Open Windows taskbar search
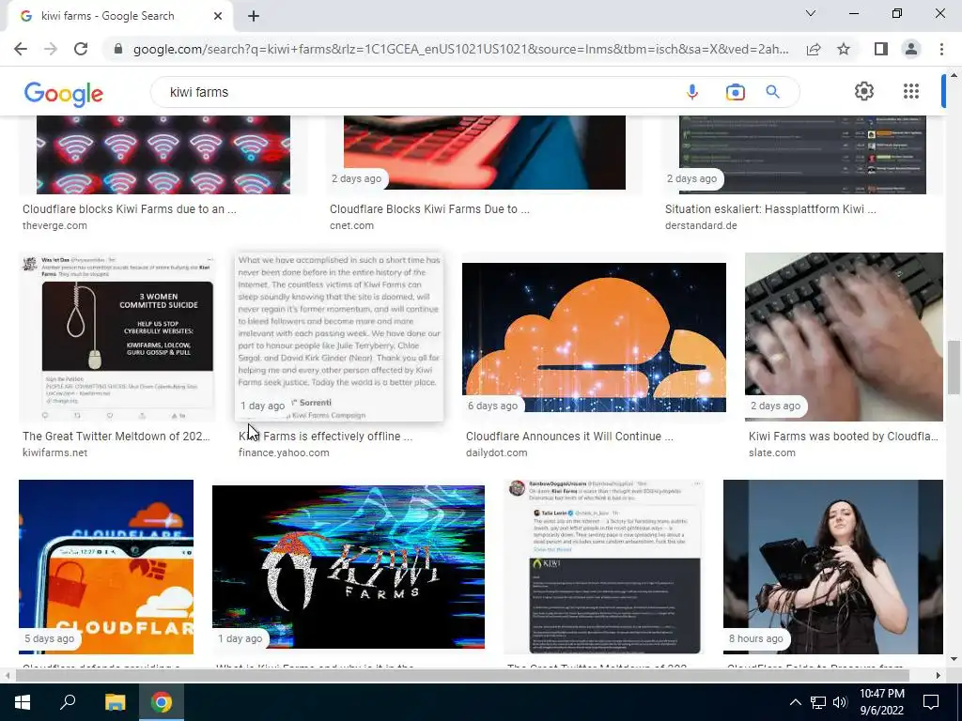Image resolution: width=962 pixels, height=721 pixels. coord(68,702)
